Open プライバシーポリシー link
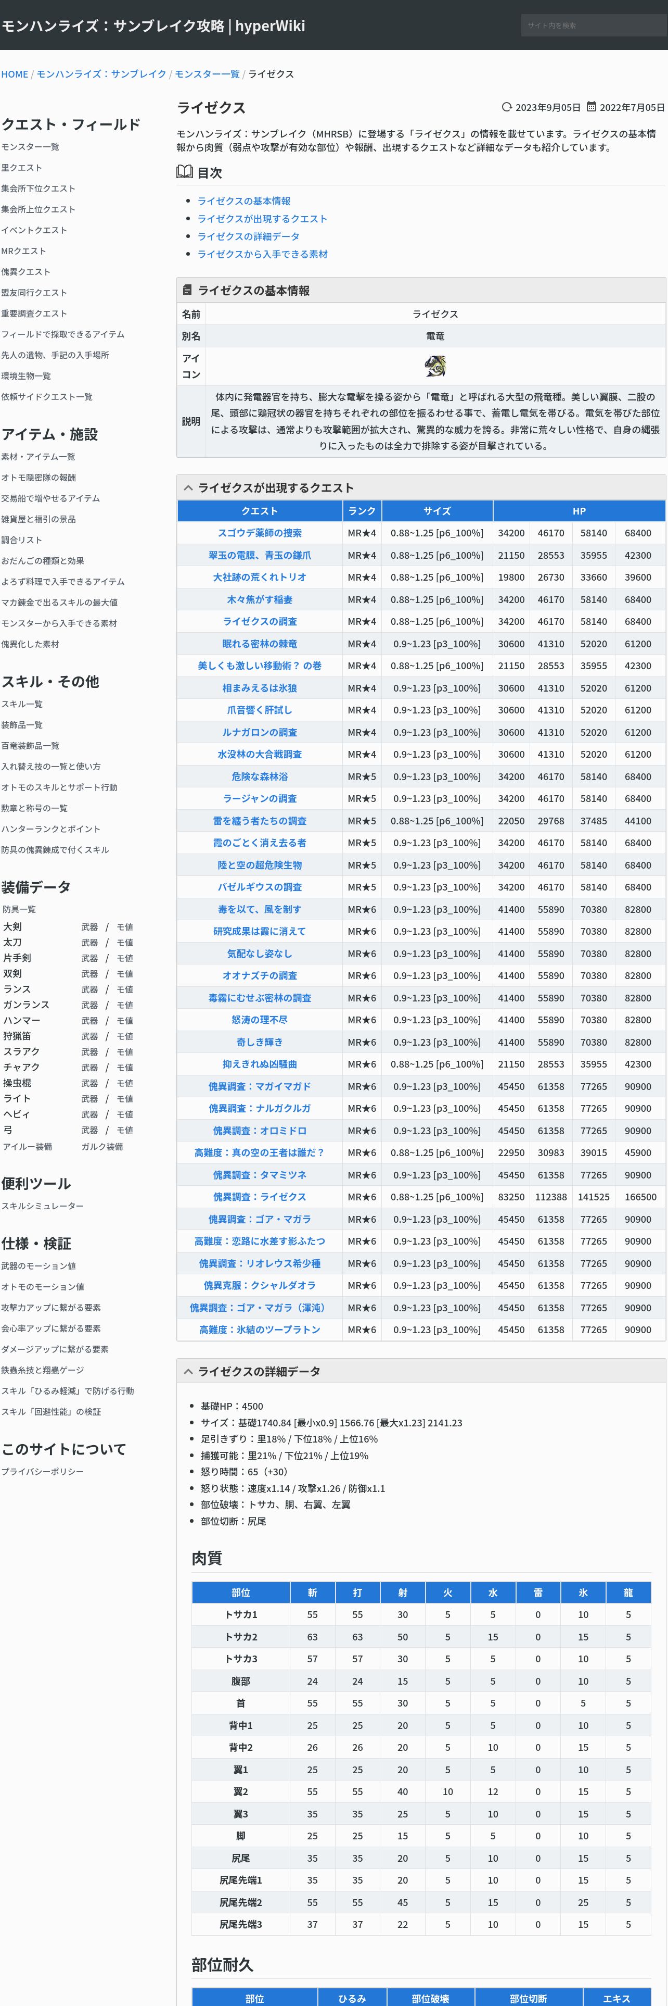The height and width of the screenshot is (2006, 668). tap(43, 1472)
